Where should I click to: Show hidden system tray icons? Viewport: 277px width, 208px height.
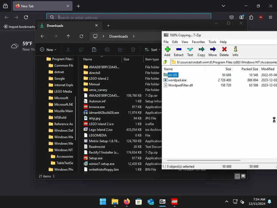[227, 201]
